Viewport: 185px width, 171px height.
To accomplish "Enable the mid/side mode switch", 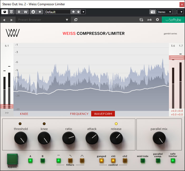I will tap(143, 161).
